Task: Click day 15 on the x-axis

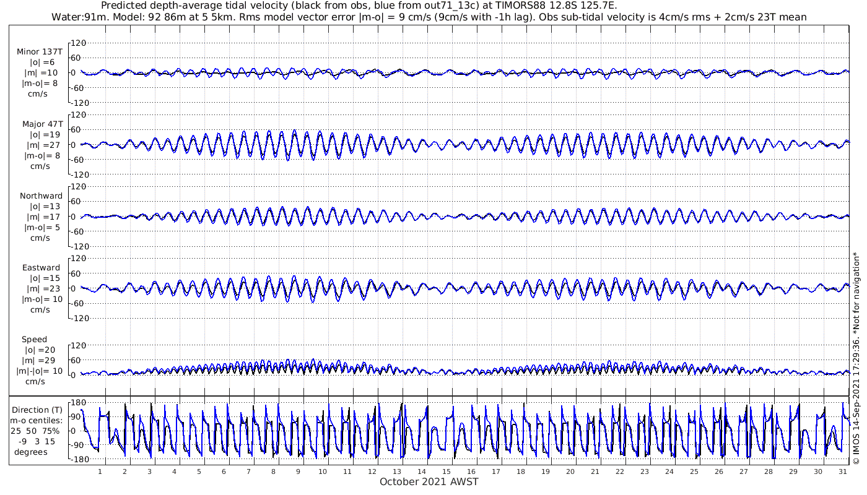Action: [447, 471]
